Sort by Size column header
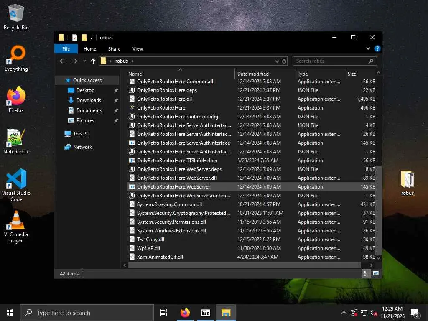The height and width of the screenshot is (321, 428). pos(360,74)
